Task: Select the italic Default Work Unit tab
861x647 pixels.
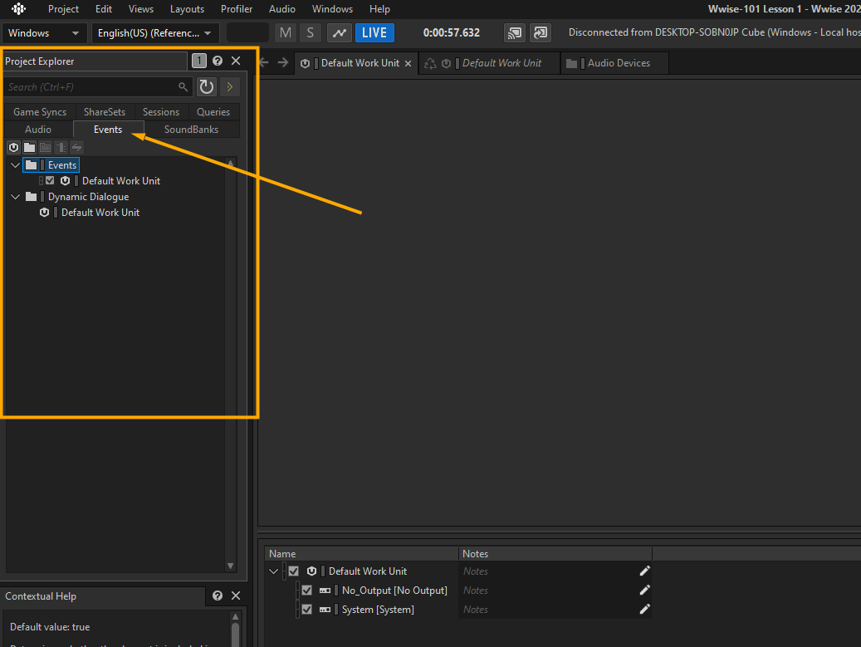Action: 490,63
